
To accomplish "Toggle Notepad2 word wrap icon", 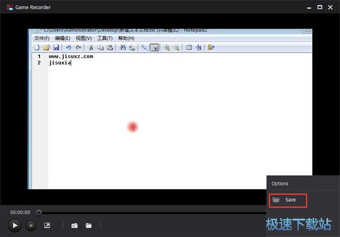I will [154, 48].
